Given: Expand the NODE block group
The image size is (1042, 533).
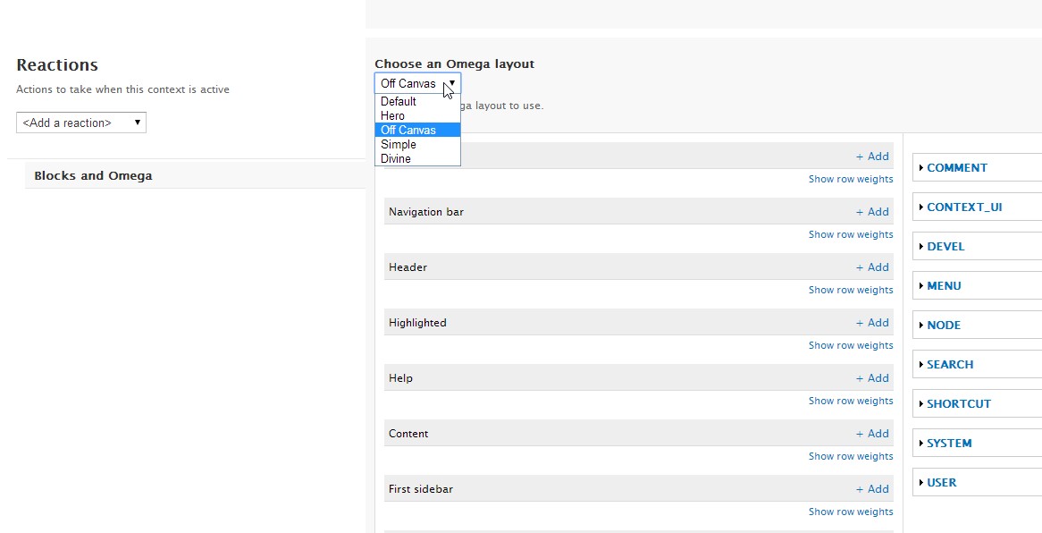Looking at the screenshot, I should click(x=944, y=326).
